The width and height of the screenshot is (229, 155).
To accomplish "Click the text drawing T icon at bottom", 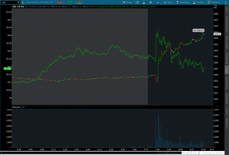I will pyautogui.click(x=199, y=153).
